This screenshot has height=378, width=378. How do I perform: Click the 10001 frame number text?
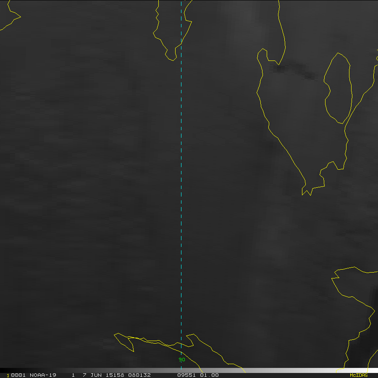(15, 375)
